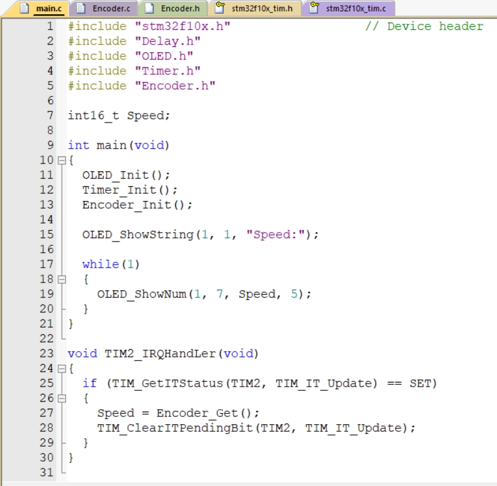Click the closing brace on line 30
497x486 pixels.
[x=71, y=457]
